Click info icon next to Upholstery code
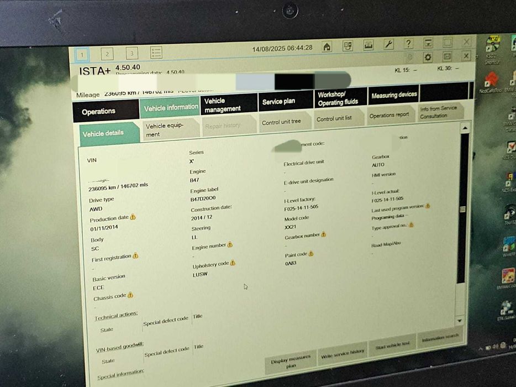516x387 pixels. click(x=233, y=263)
